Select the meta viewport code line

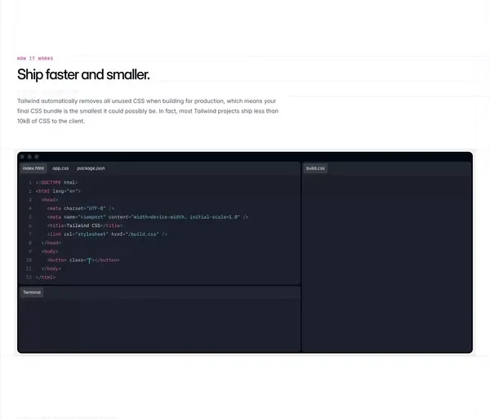[x=148, y=216]
